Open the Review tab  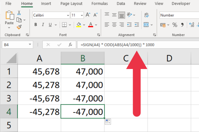click(140, 4)
